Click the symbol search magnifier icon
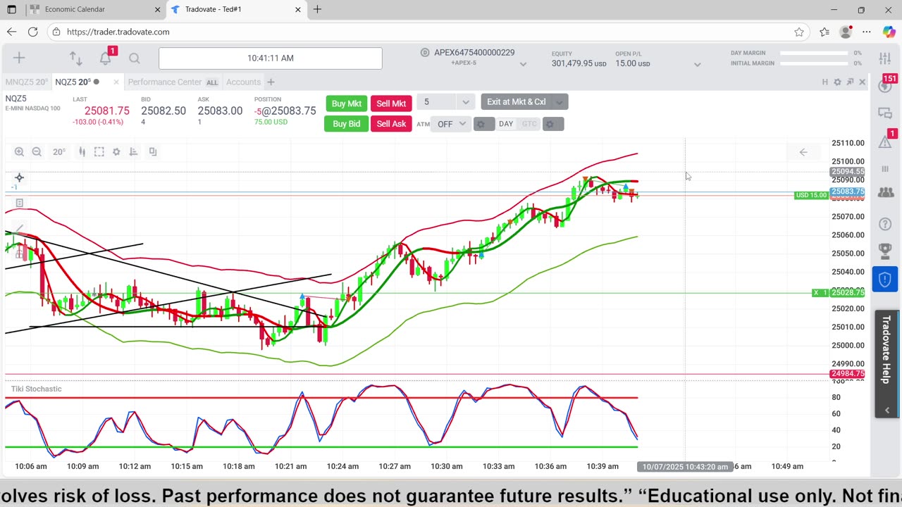Image resolution: width=902 pixels, height=507 pixels. click(135, 58)
